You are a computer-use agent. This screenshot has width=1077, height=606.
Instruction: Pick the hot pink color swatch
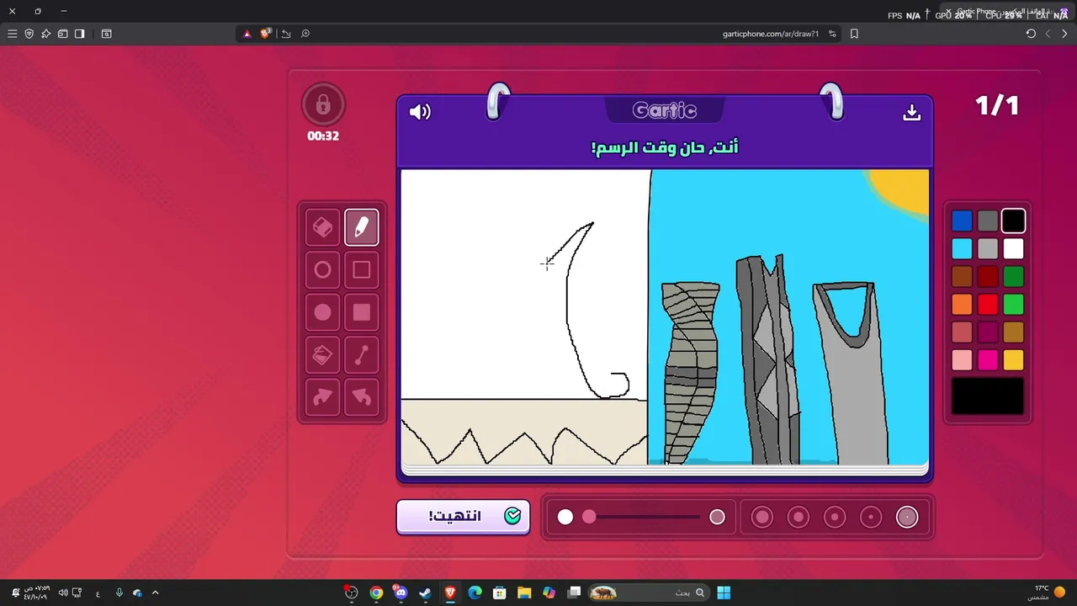pyautogui.click(x=988, y=359)
